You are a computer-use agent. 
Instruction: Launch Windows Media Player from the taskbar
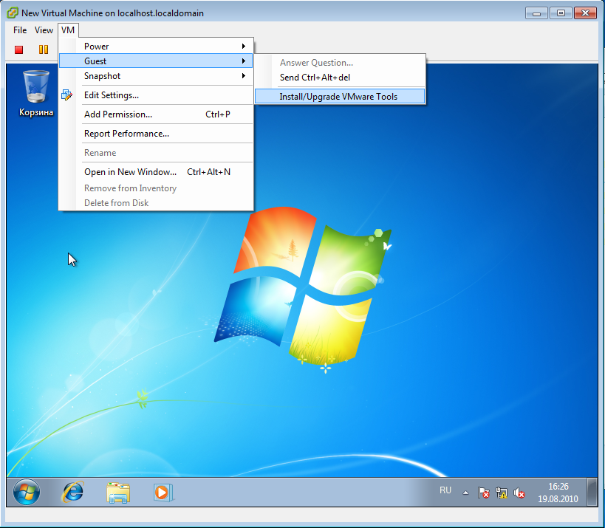click(x=163, y=493)
